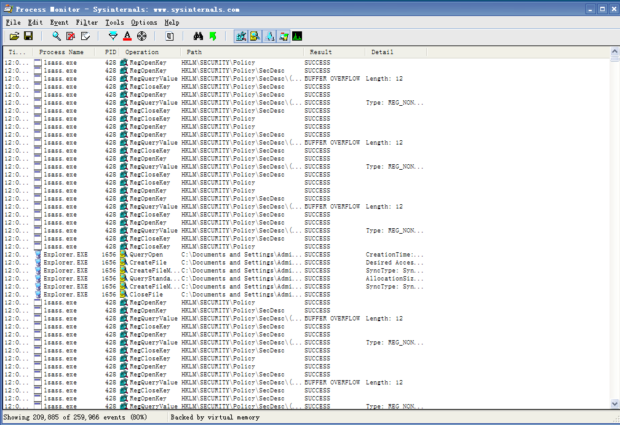
Task: Open the Highlight red A icon
Action: pyautogui.click(x=127, y=36)
